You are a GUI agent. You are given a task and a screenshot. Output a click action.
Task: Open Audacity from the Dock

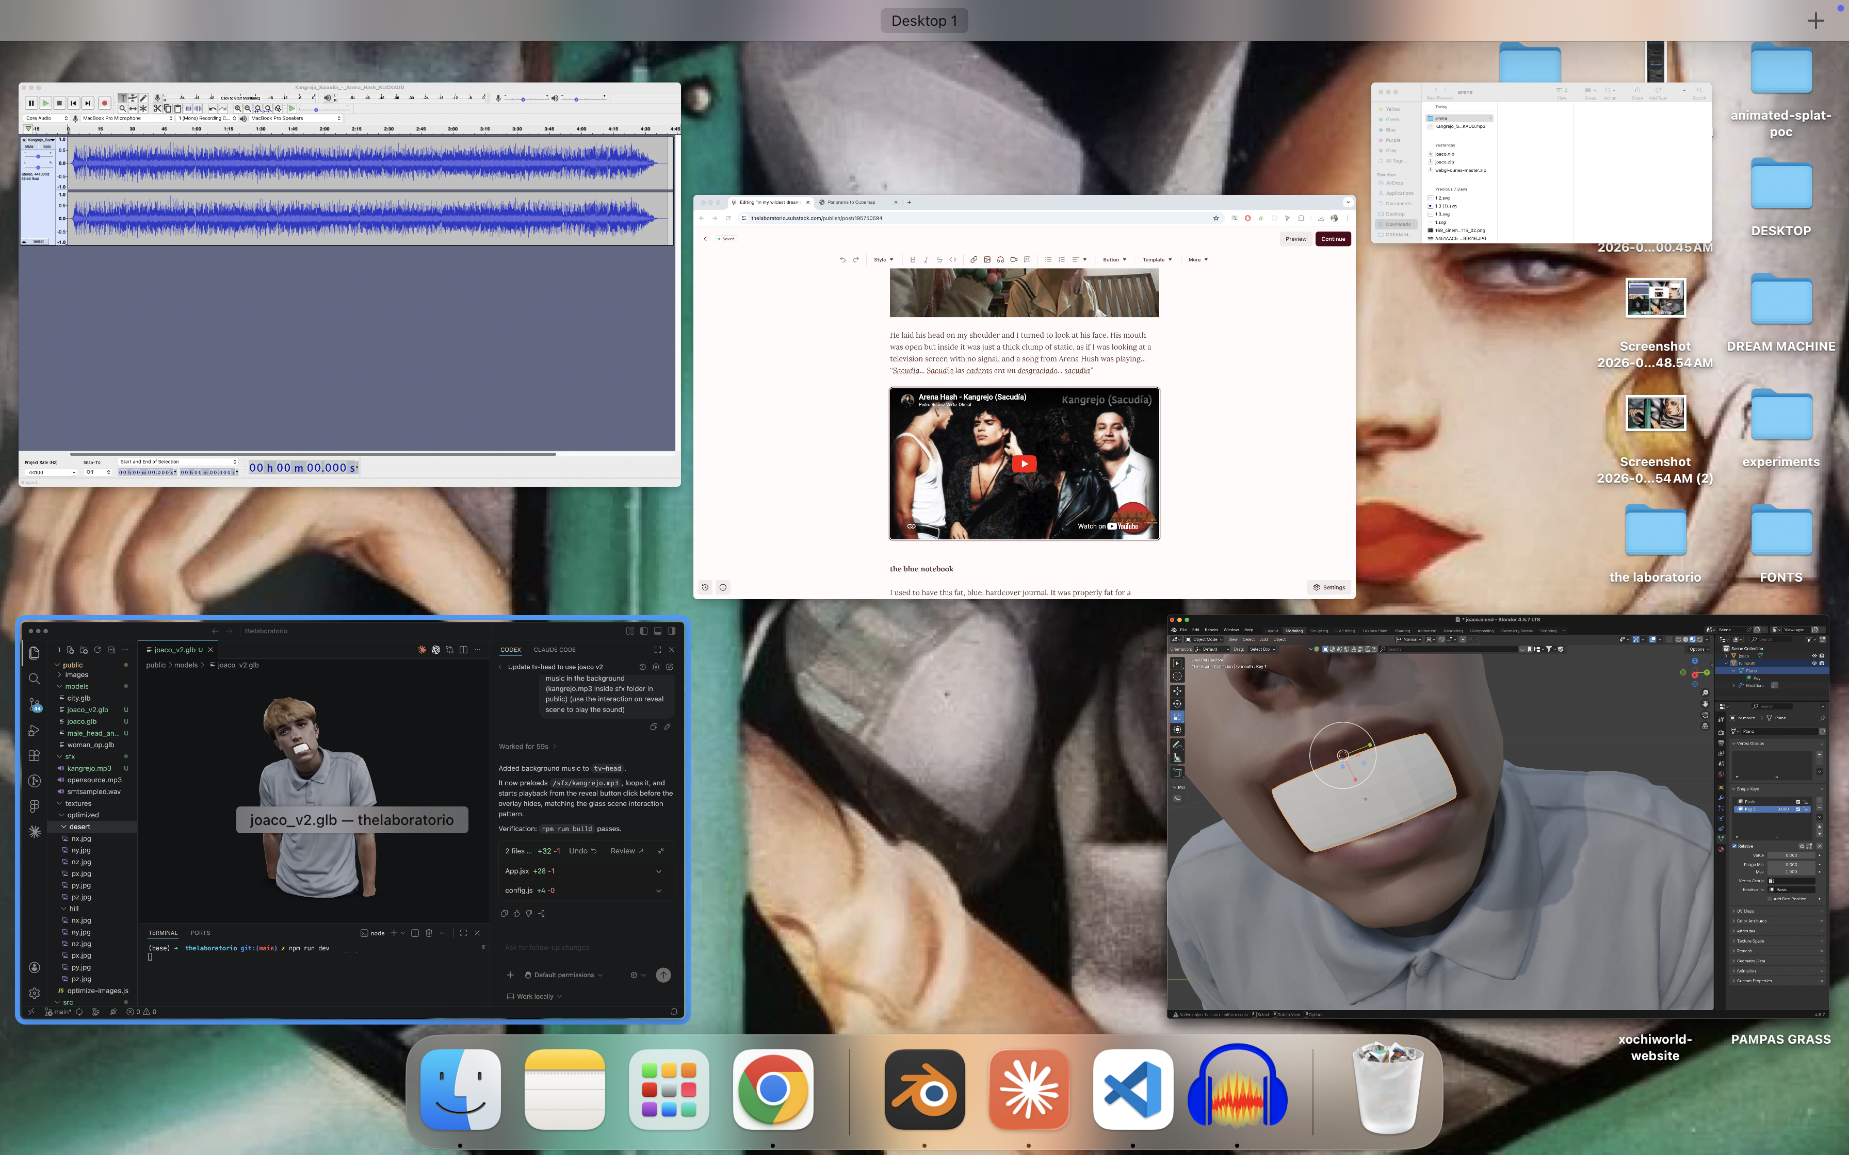pos(1237,1088)
